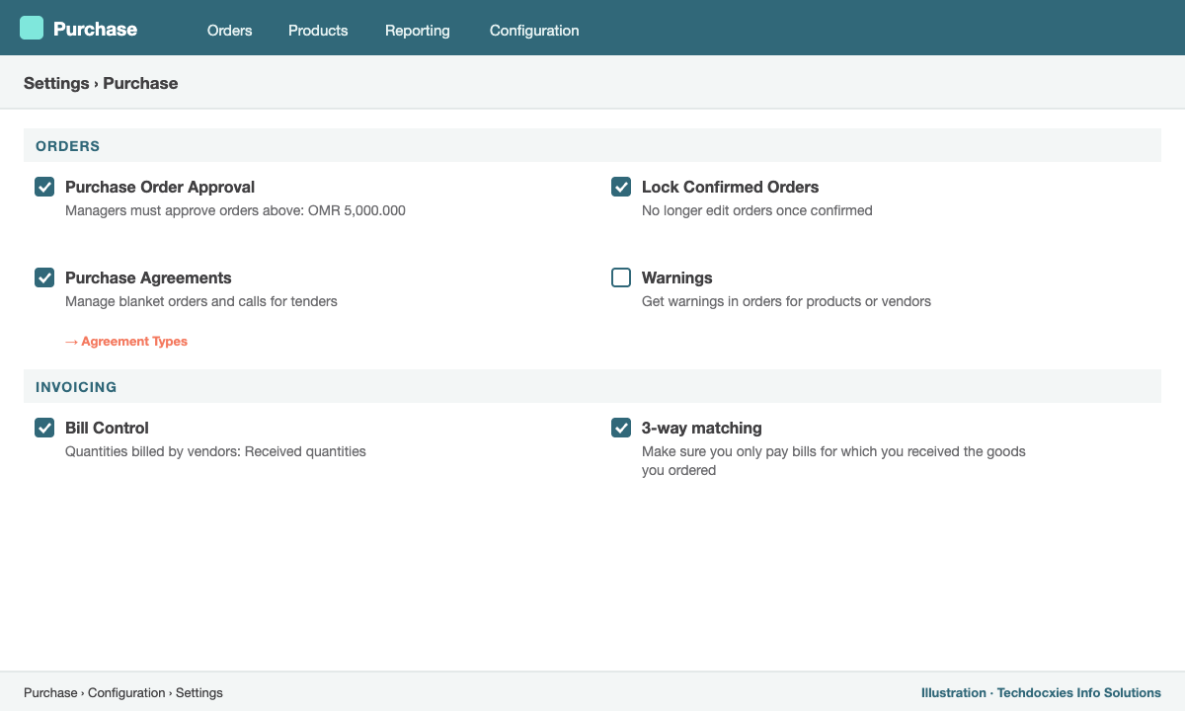Toggle the 3-way matching checkbox

pos(621,428)
